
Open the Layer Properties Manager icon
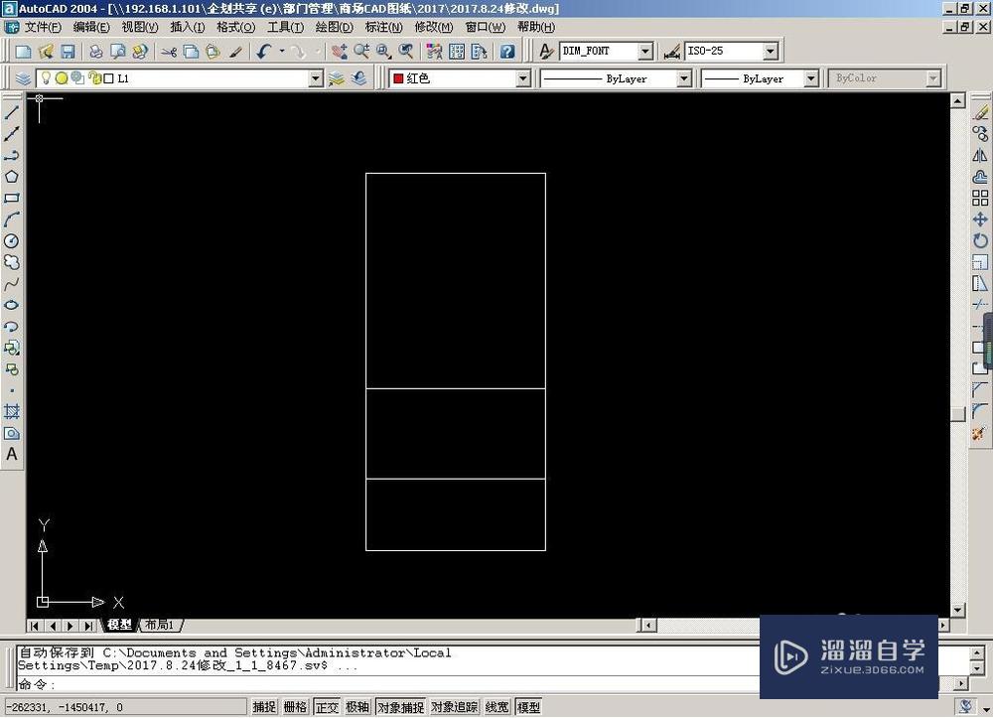click(22, 78)
